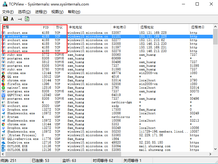Click the Dropbox.exe icon on port 17500 row
The height and width of the screenshot is (164, 218).
point(3,110)
